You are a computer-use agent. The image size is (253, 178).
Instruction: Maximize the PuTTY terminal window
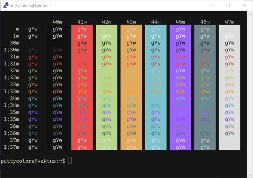pos(228,6)
